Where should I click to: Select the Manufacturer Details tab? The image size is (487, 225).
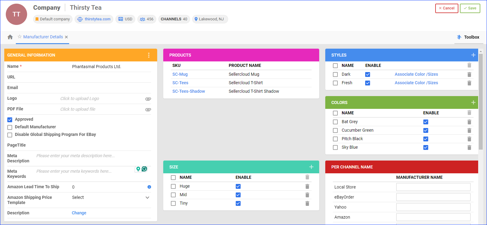[43, 37]
